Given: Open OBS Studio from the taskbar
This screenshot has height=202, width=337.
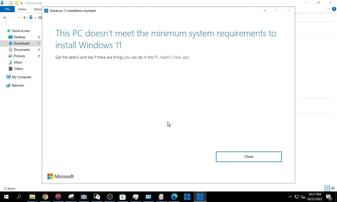Looking at the screenshot, I should click(110, 197).
